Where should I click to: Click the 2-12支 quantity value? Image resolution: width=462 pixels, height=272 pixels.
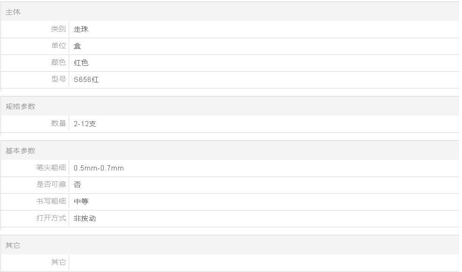pyautogui.click(x=85, y=124)
